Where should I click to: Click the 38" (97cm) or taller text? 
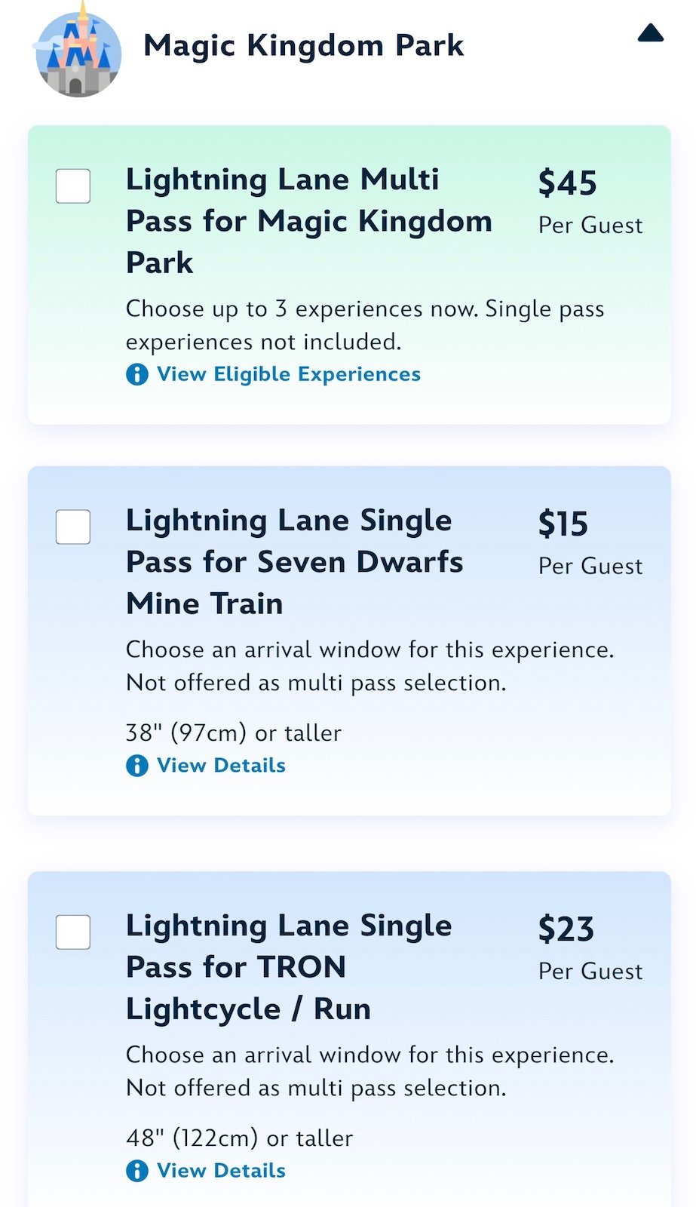pos(233,732)
